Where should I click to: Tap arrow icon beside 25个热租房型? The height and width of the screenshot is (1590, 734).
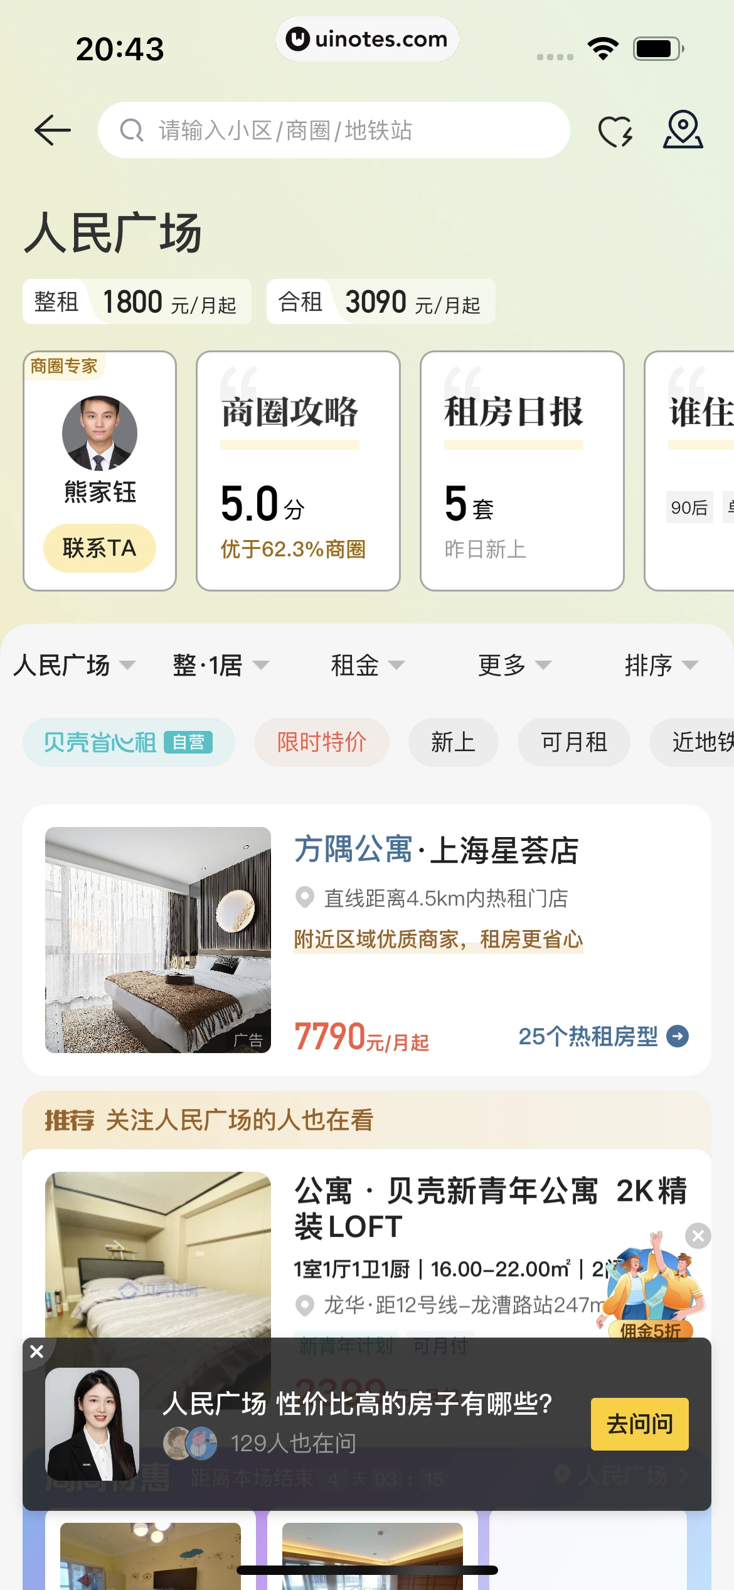[678, 1036]
